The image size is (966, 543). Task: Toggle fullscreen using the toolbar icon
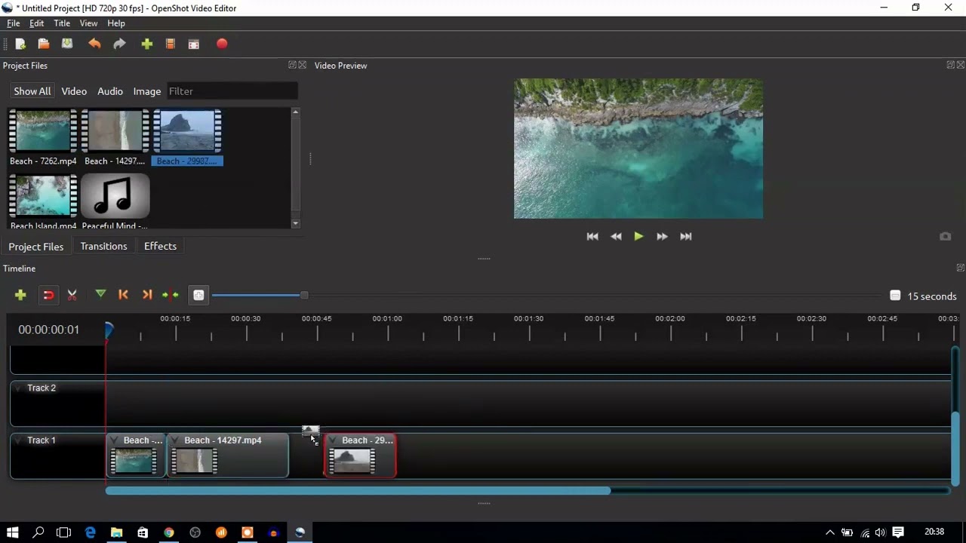click(x=194, y=44)
